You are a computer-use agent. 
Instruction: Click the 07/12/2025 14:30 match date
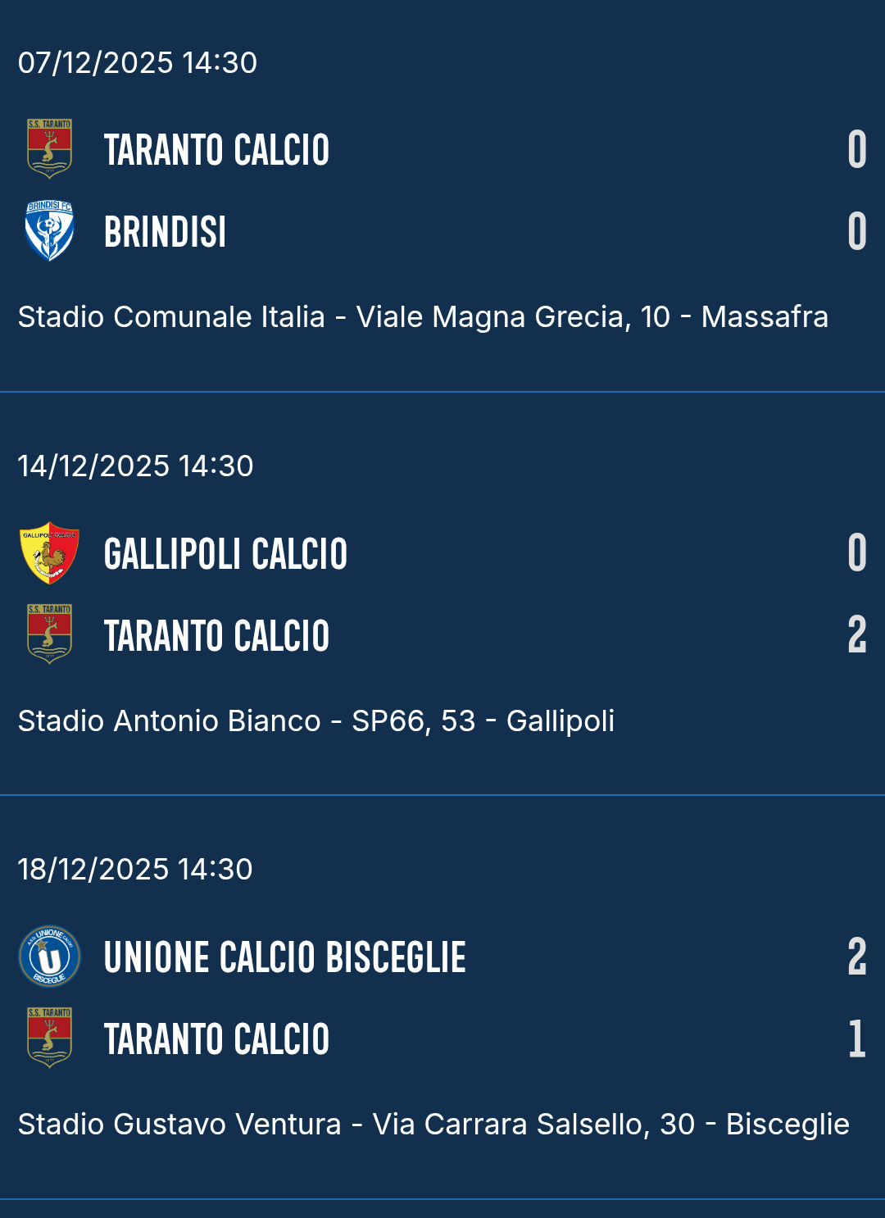(138, 62)
